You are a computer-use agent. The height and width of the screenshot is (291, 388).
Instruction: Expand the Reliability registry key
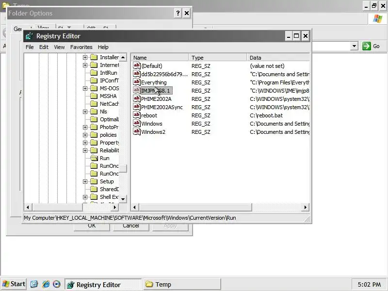pyautogui.click(x=85, y=150)
